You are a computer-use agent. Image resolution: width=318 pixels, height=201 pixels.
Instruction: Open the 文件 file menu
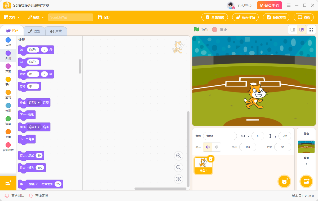click(12, 17)
